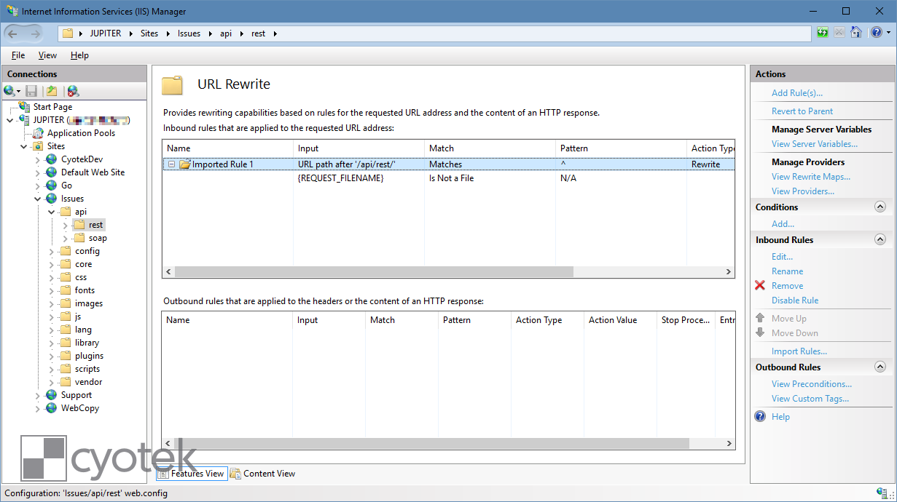Screen dimensions: 897x502
Task: Click the status bar configuration icon
Action: click(881, 493)
